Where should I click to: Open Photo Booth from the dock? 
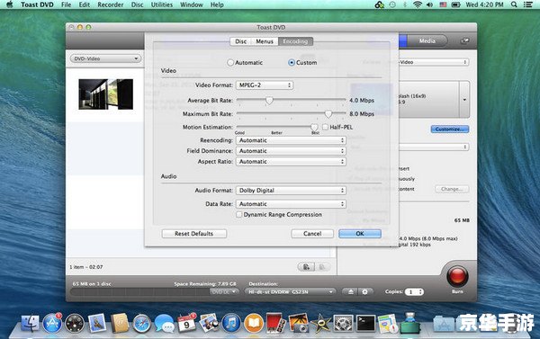[276, 323]
